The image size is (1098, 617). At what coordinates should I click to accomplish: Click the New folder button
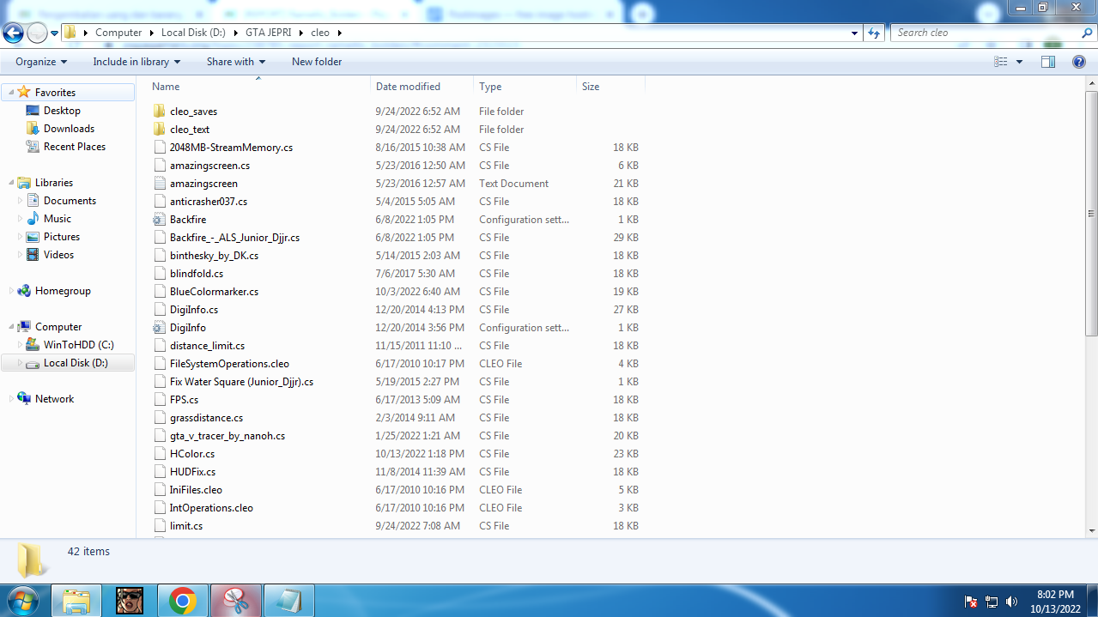pyautogui.click(x=317, y=62)
